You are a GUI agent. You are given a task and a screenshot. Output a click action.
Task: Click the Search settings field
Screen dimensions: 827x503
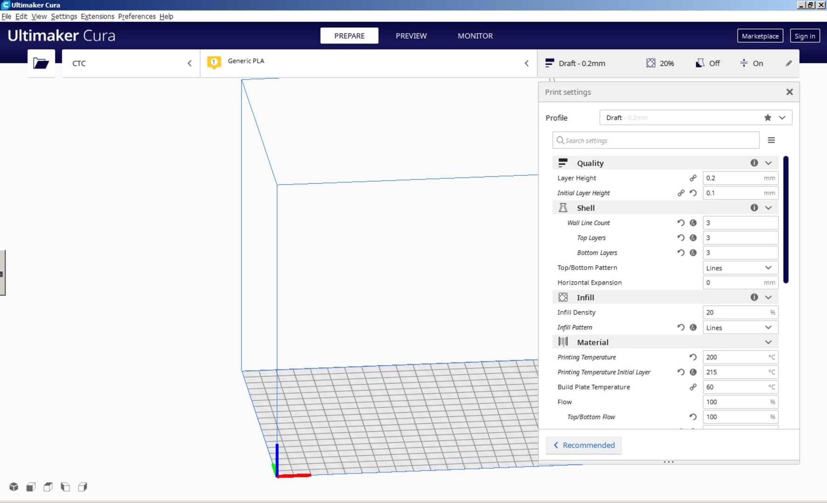pos(656,140)
